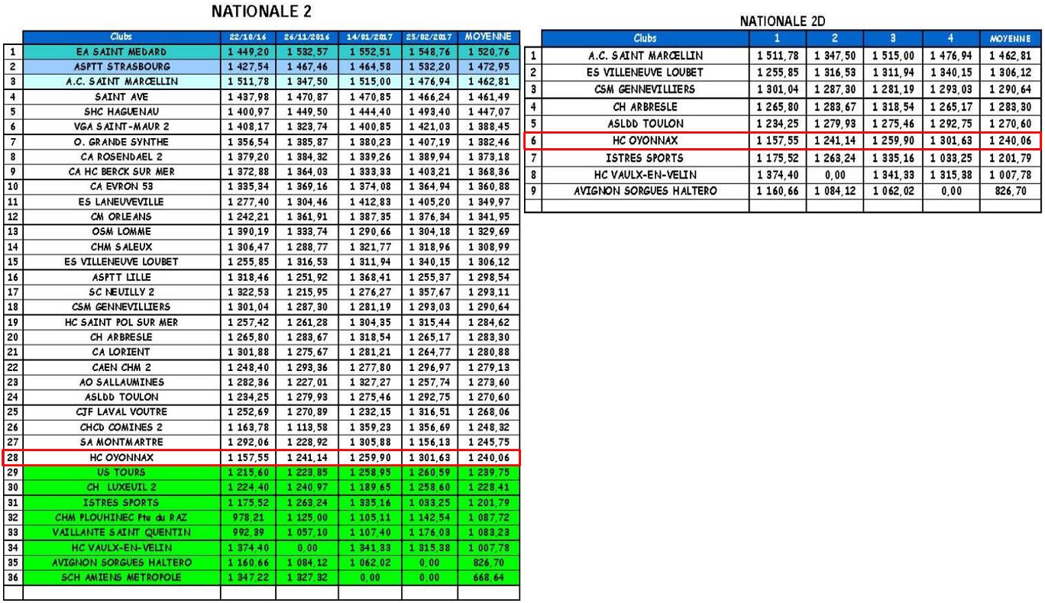Image resolution: width=1045 pixels, height=603 pixels.
Task: Select the SCH AMIENS METROPOLE club cell
Action: coord(121,577)
